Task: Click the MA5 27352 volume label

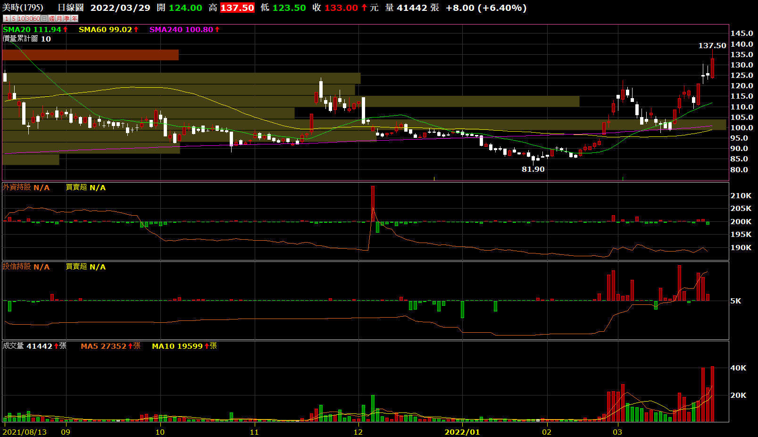Action: [x=110, y=346]
